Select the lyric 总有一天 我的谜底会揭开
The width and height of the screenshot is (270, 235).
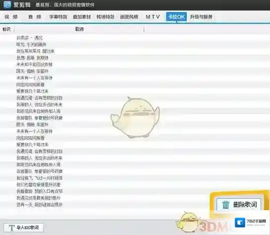(40, 205)
